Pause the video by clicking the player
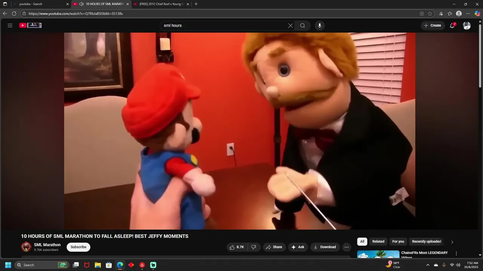 240,131
